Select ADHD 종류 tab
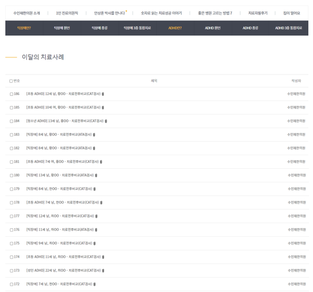The width and height of the screenshot is (313, 292). (x=251, y=28)
